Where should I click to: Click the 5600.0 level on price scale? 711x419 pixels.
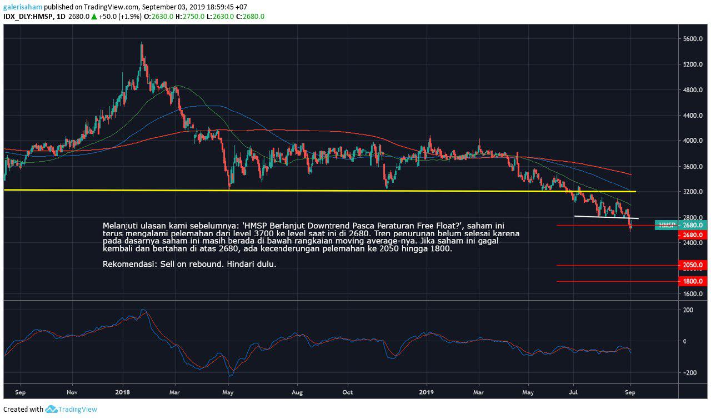coord(693,39)
